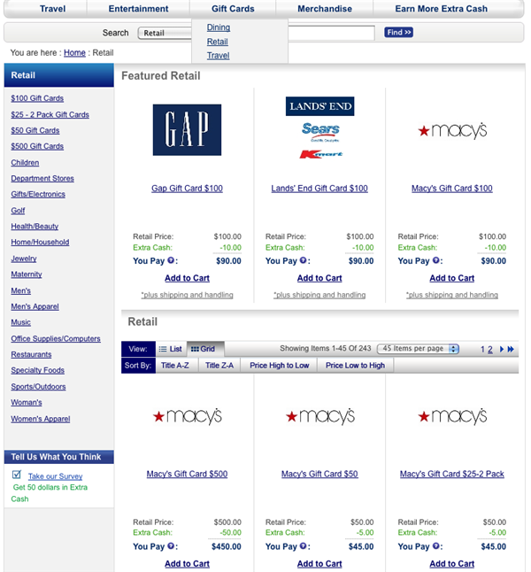Open Gifts/Electronics category
This screenshot has width=531, height=572.
click(38, 194)
